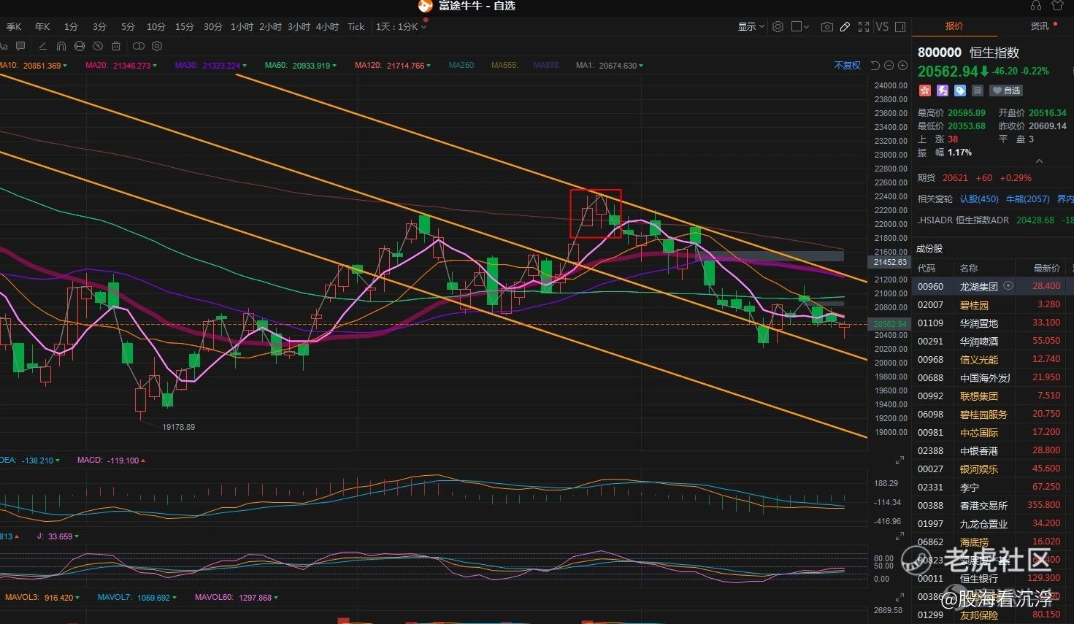1074x624 pixels.
Task: Collapse the quote details chevron
Action: click(x=1039, y=161)
